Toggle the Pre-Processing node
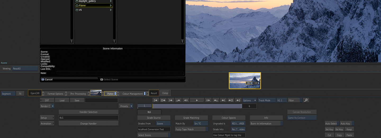This screenshot has width=381, height=138. coord(78,94)
